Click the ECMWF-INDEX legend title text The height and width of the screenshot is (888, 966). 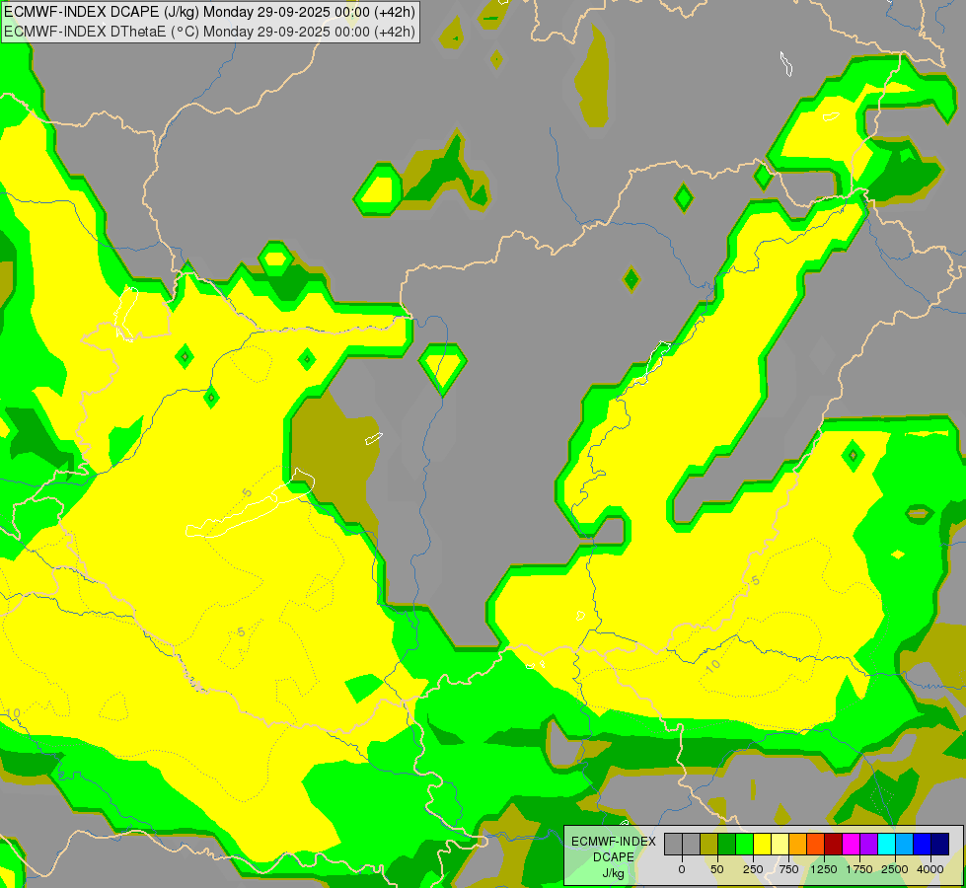pyautogui.click(x=613, y=841)
